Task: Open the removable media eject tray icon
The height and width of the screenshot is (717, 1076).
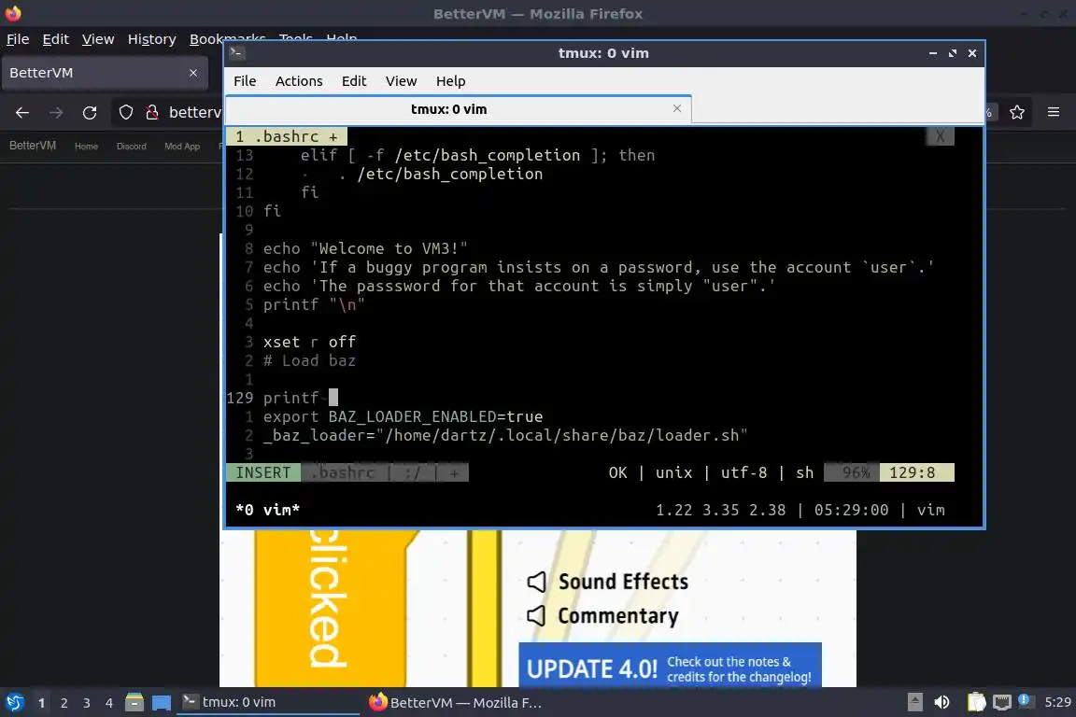Action: (914, 702)
